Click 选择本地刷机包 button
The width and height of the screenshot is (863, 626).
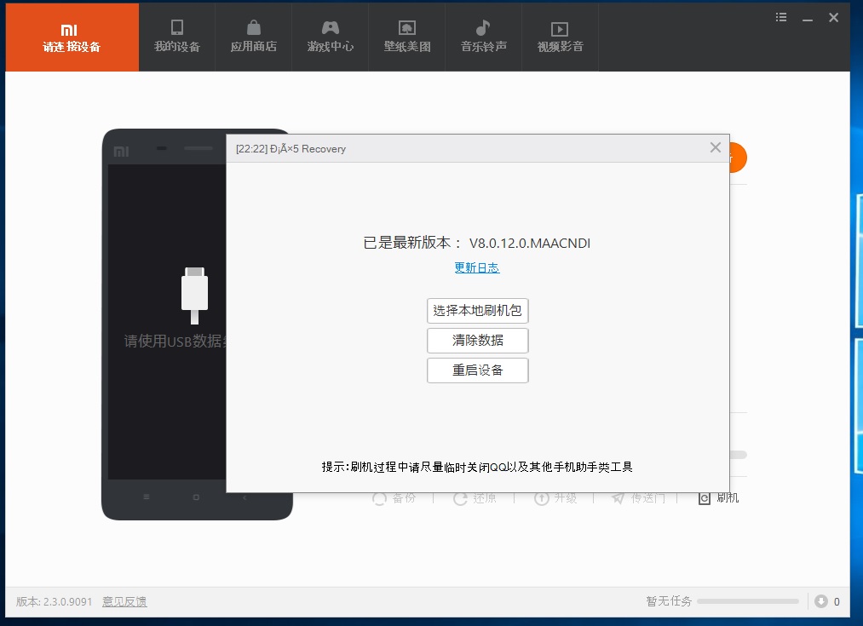pyautogui.click(x=477, y=311)
